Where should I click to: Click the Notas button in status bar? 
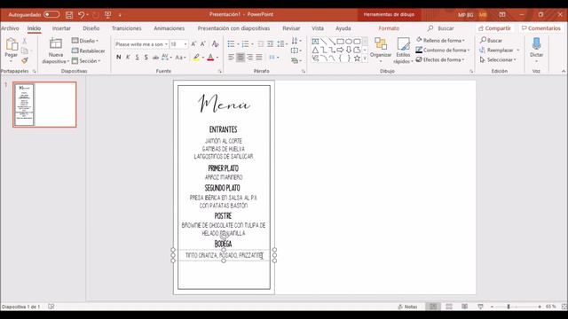point(407,307)
